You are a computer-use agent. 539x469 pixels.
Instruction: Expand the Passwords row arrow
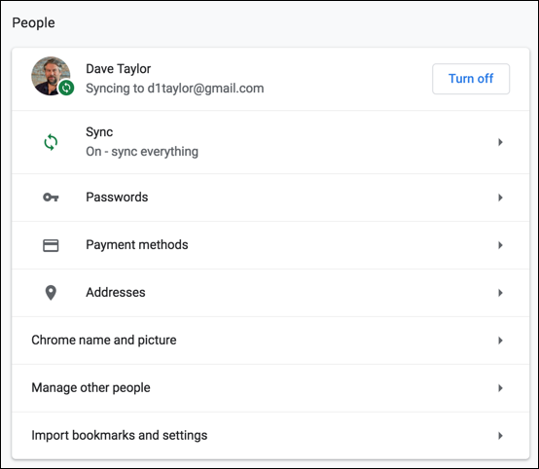(500, 198)
